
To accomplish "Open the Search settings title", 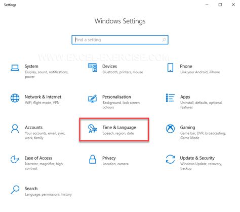I will pyautogui.click(x=31, y=189).
